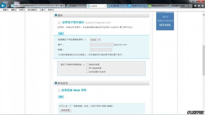Open a new tab with the blank tab button
Image resolution: width=205 pixels, height=115 pixels.
[190, 6]
